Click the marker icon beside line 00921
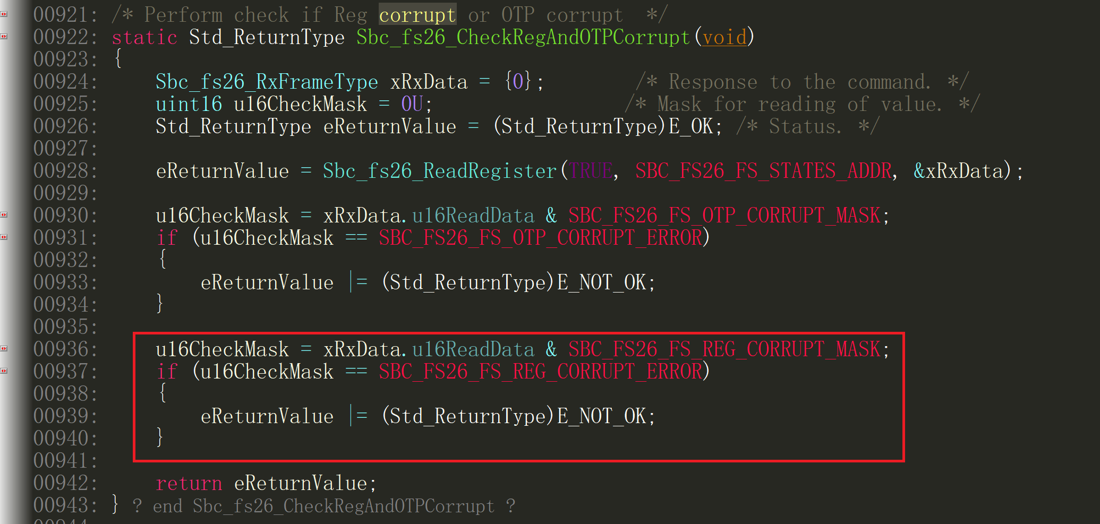 point(5,14)
